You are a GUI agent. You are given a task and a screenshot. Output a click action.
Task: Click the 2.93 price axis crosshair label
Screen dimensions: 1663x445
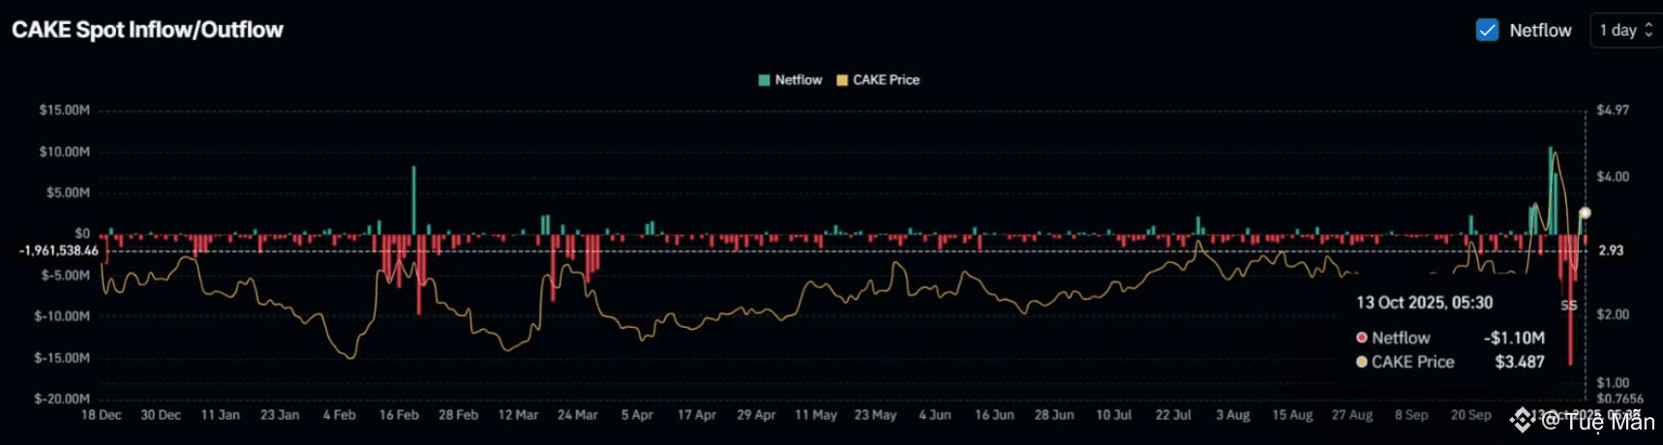(x=1611, y=251)
